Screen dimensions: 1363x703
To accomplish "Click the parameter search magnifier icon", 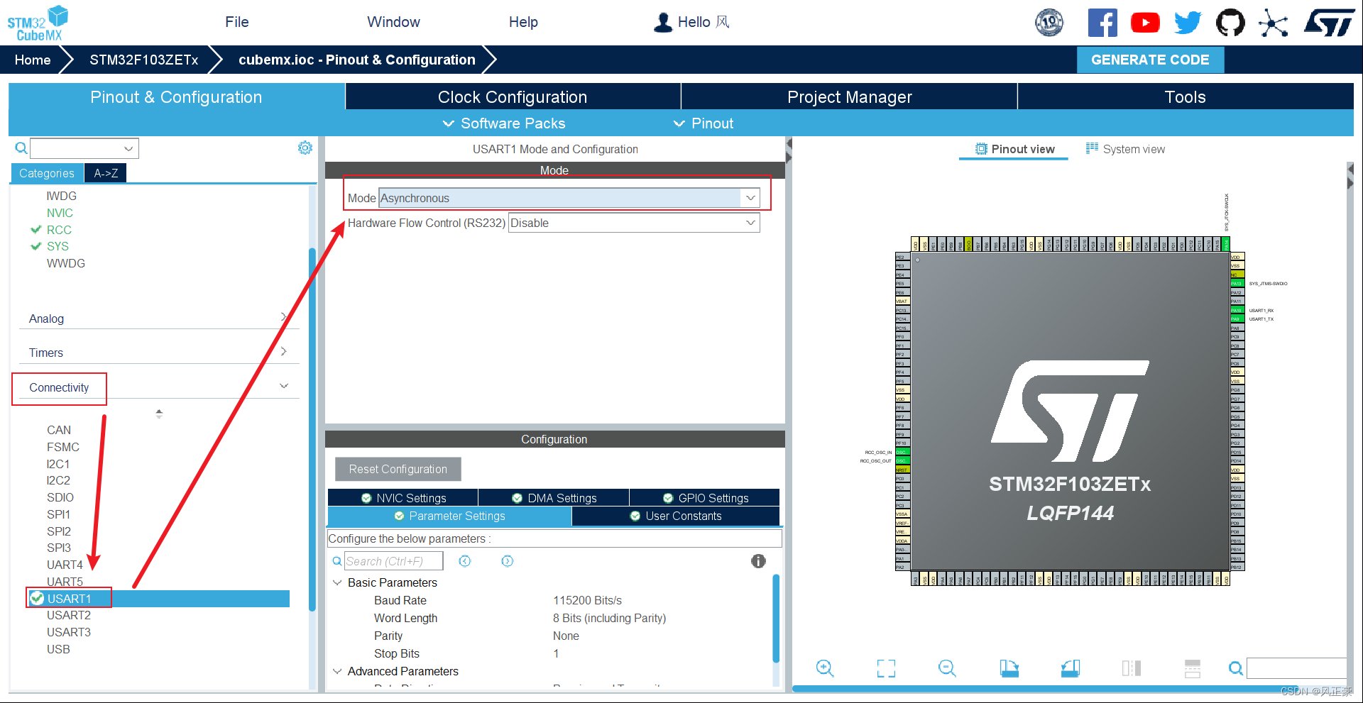I will pos(337,561).
